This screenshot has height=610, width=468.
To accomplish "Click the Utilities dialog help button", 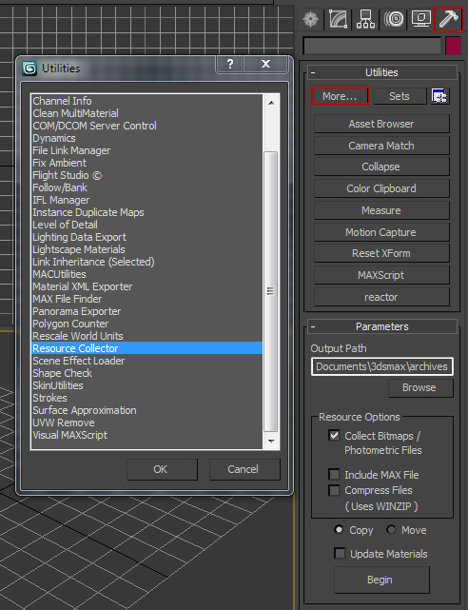I will coord(230,64).
